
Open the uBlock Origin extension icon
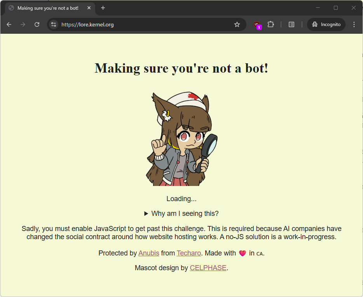pos(257,24)
